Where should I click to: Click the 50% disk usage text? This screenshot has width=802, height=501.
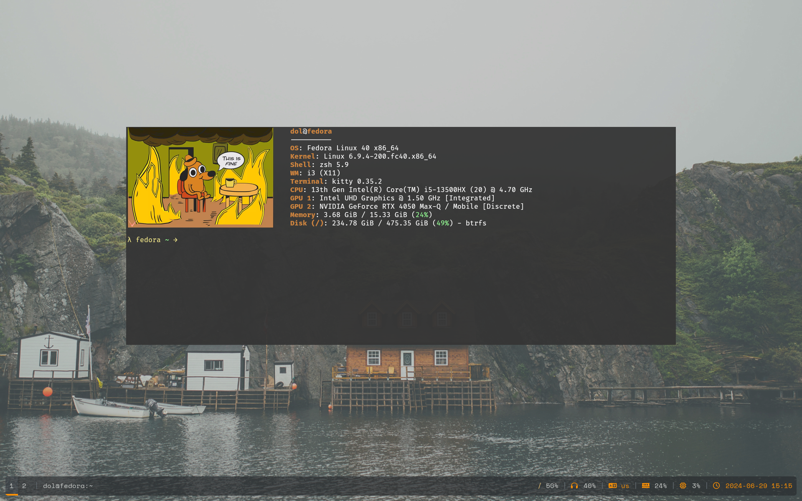(x=552, y=486)
